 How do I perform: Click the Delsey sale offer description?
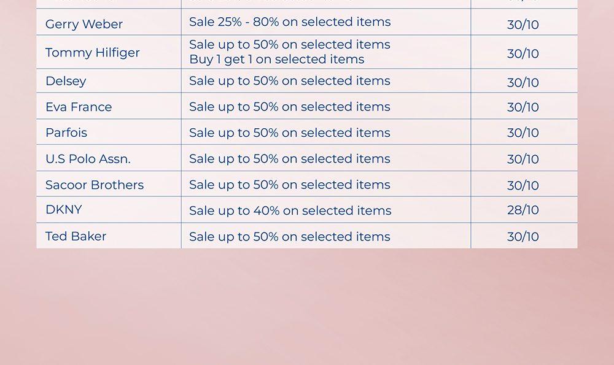[290, 81]
